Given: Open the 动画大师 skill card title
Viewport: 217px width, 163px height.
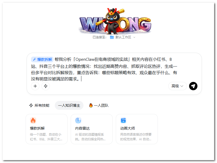Looking at the screenshot, I should [128, 128].
